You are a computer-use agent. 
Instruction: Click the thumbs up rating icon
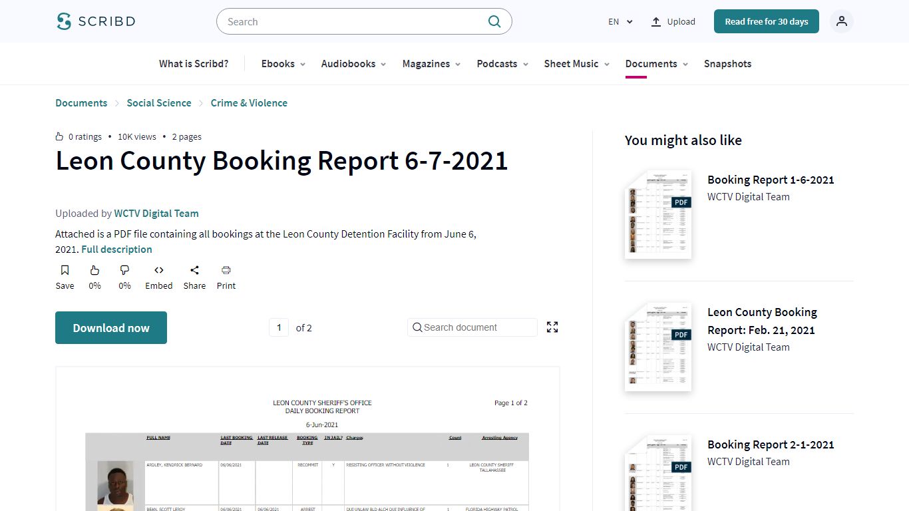point(94,270)
